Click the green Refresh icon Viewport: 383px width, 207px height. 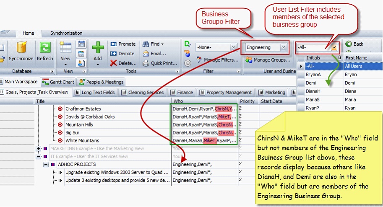45,47
